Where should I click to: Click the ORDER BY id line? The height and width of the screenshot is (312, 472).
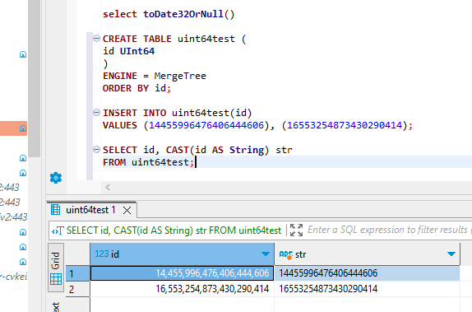(x=137, y=88)
